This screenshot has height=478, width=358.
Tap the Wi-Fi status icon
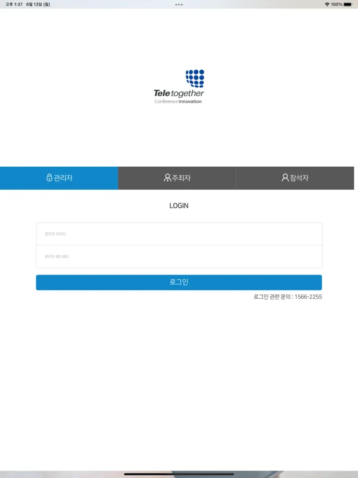(328, 4)
